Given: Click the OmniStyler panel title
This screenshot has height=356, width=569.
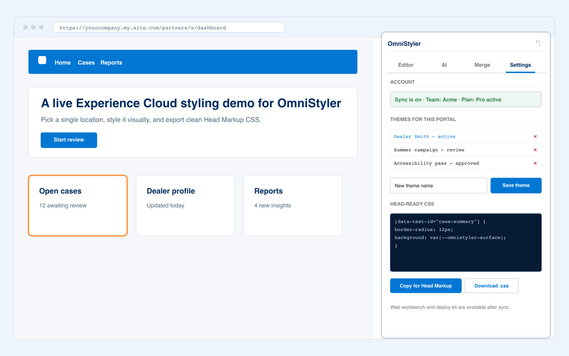Looking at the screenshot, I should tap(404, 44).
